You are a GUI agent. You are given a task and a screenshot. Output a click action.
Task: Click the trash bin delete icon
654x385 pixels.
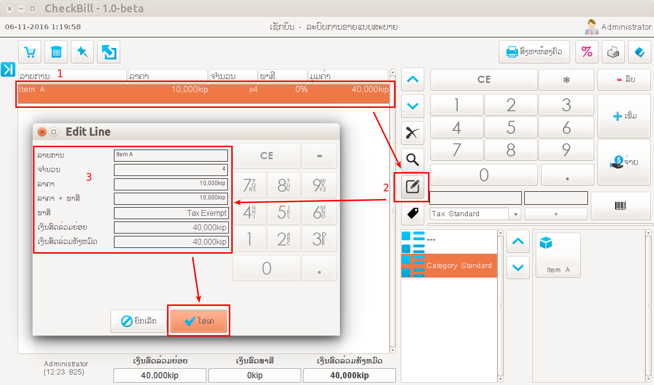click(x=56, y=52)
